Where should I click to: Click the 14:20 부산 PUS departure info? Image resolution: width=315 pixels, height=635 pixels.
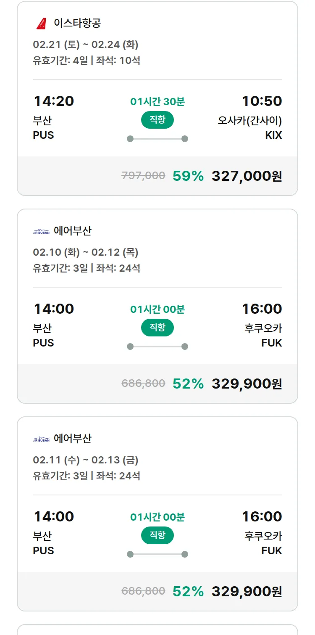tap(53, 118)
